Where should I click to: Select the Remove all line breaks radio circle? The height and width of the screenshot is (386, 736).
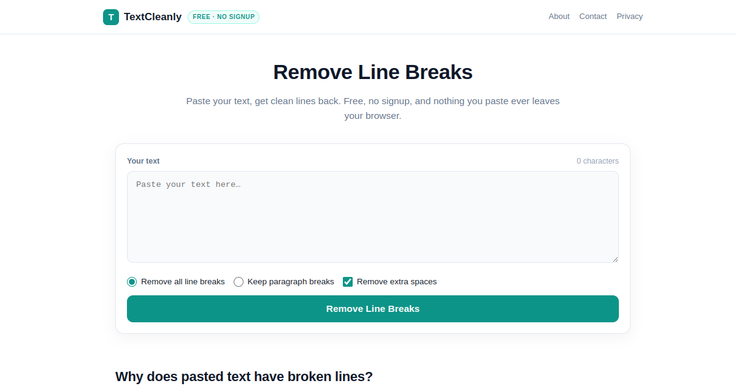coord(132,282)
